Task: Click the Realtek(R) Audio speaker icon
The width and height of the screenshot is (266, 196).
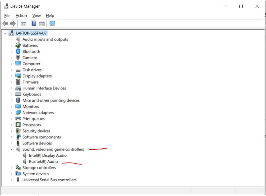Action: click(24, 161)
